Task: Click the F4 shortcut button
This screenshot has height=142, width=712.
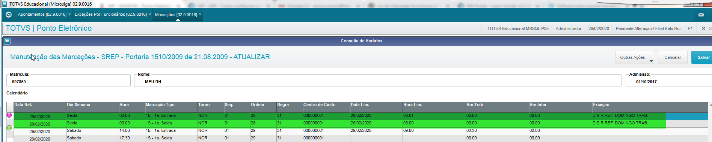Action: click(x=690, y=28)
